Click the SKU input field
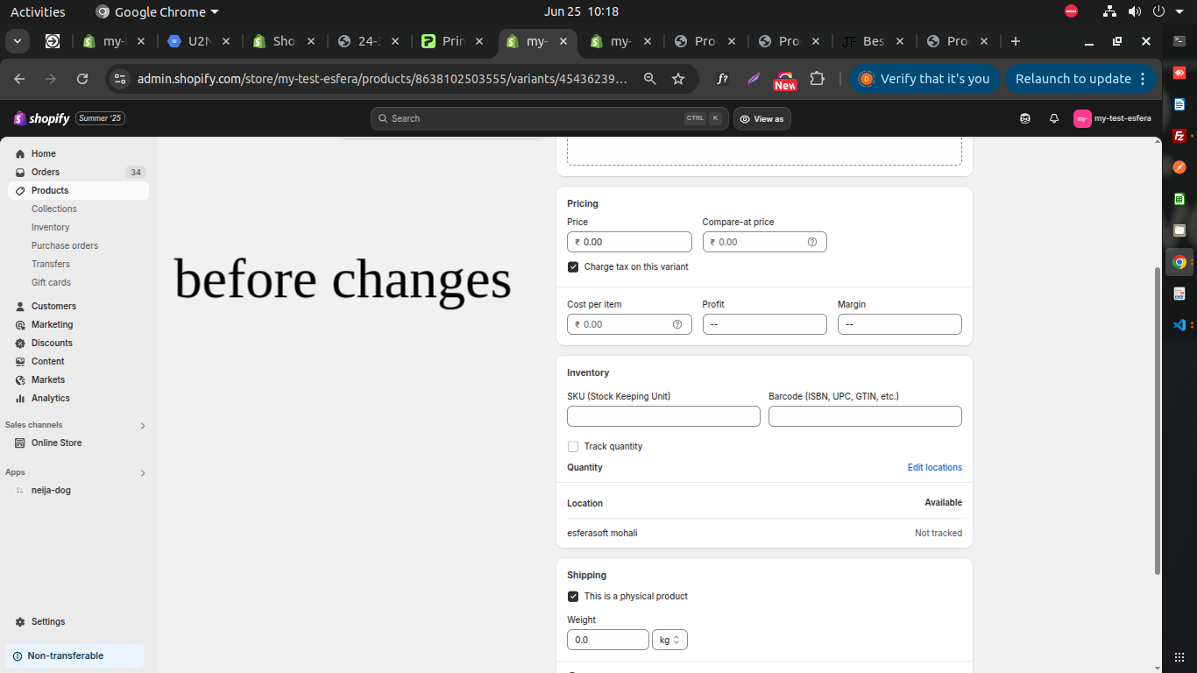1197x673 pixels. [x=663, y=416]
